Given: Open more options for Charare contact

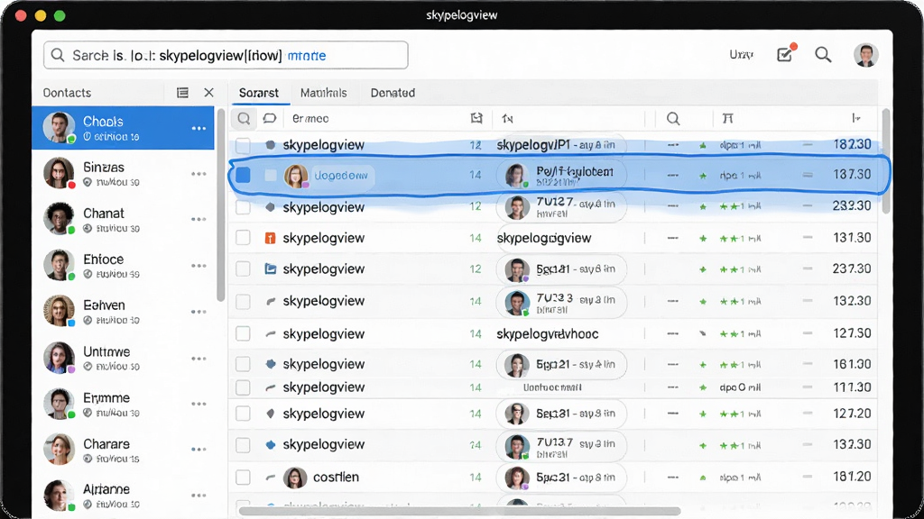Looking at the screenshot, I should [199, 450].
